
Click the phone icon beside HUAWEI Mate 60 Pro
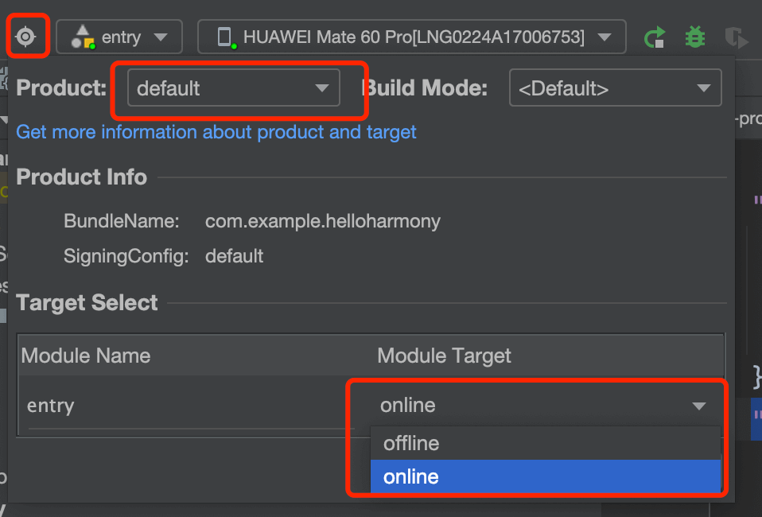coord(224,37)
